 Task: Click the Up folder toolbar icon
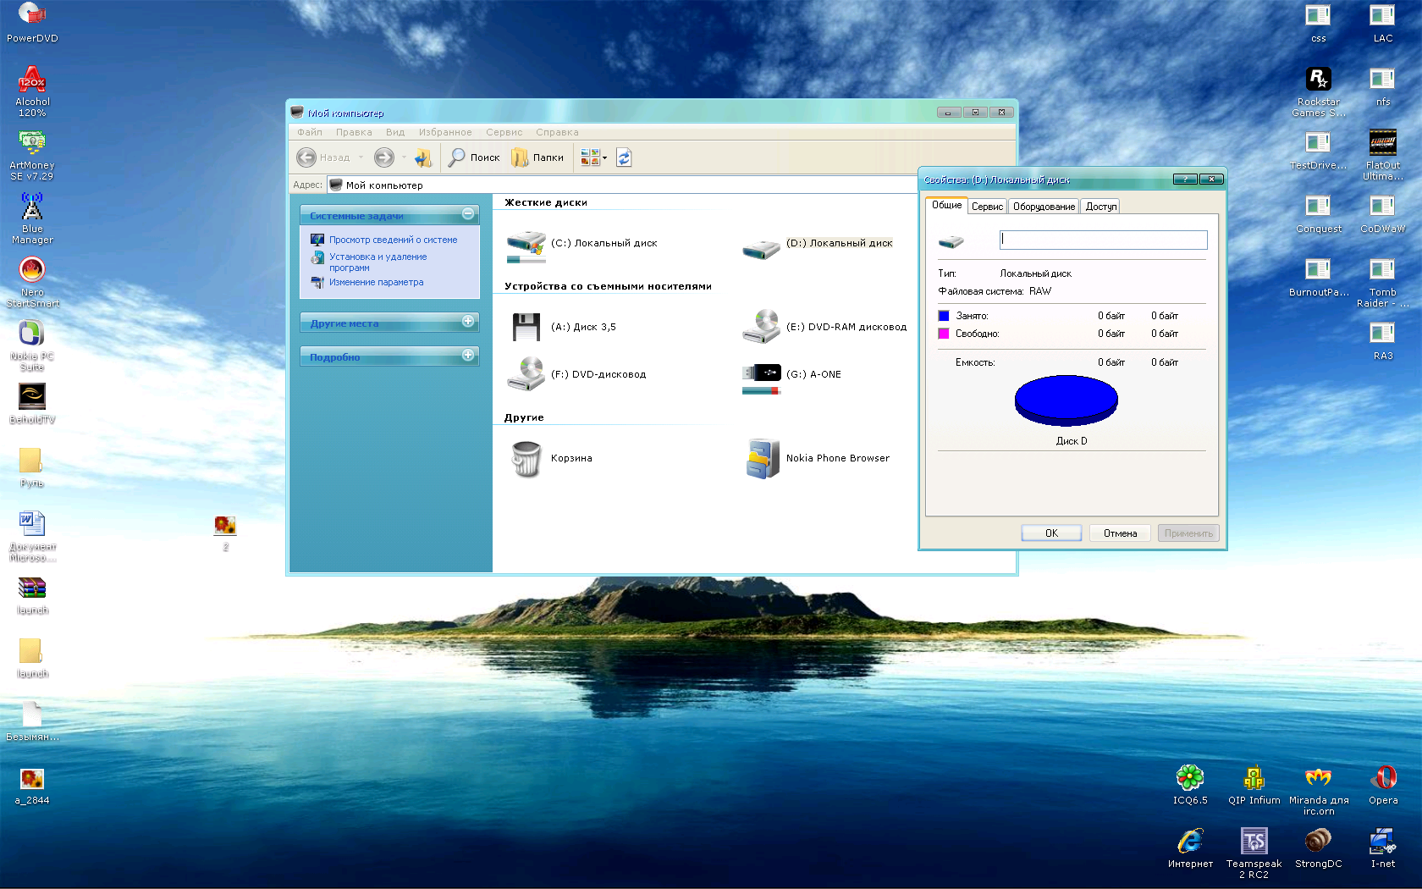tap(423, 157)
